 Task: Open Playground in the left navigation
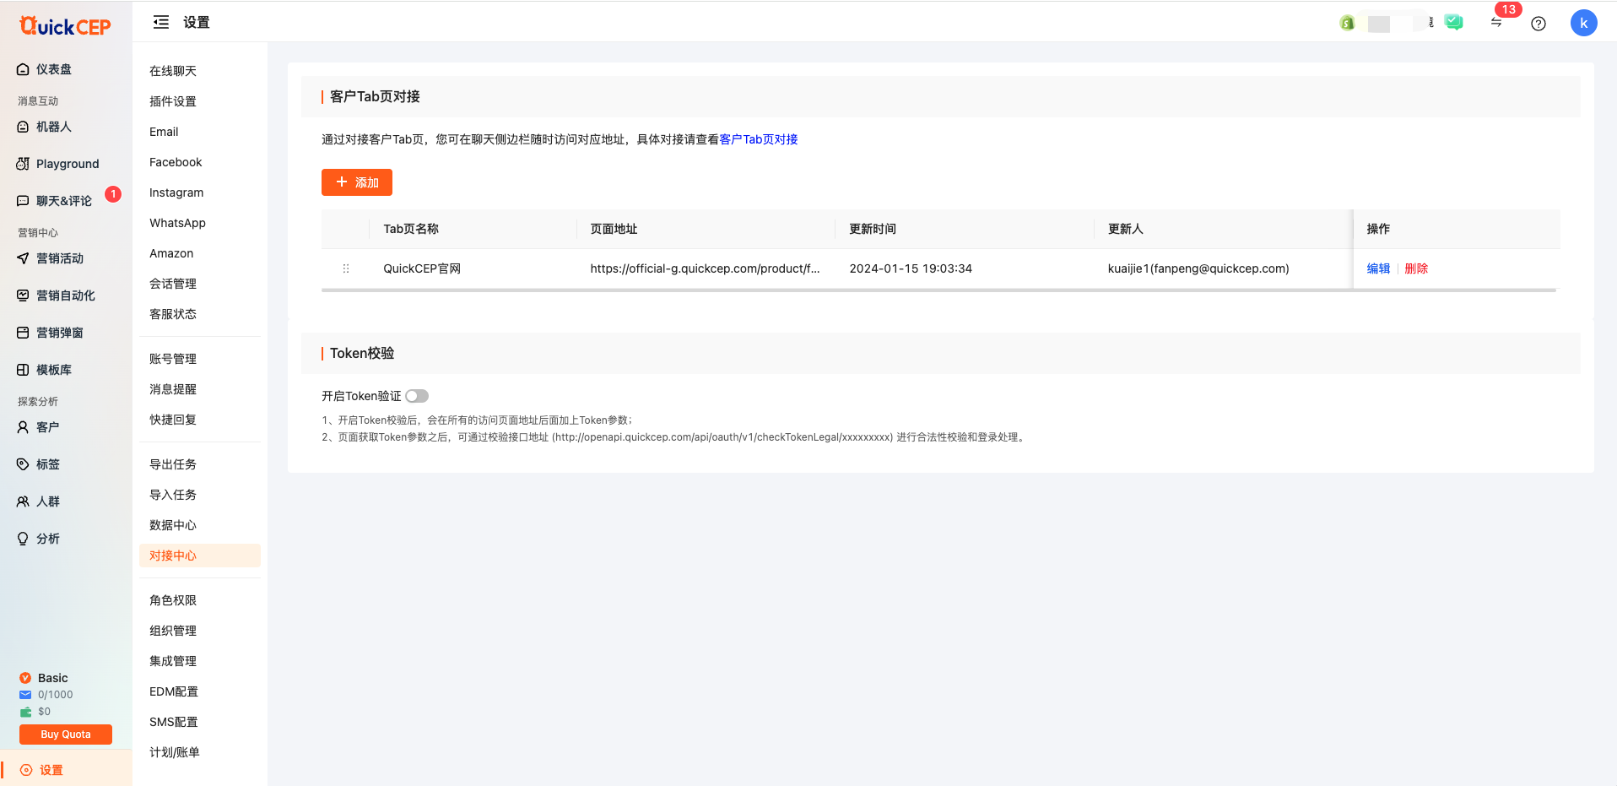[66, 164]
